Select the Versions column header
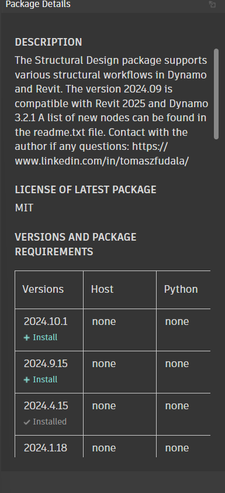The width and height of the screenshot is (225, 493). pyautogui.click(x=43, y=289)
